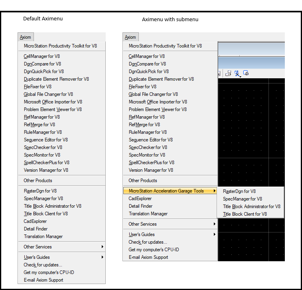Expand MicroStation Acceleration Garage Tools submenu arrow

tap(215, 191)
